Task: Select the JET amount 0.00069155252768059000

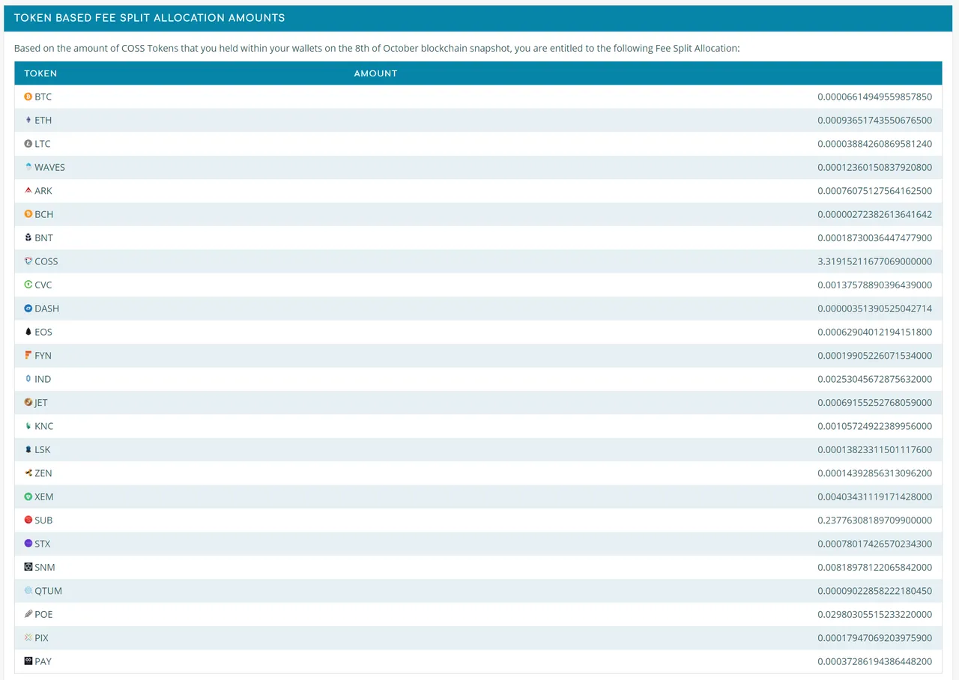Action: 874,402
